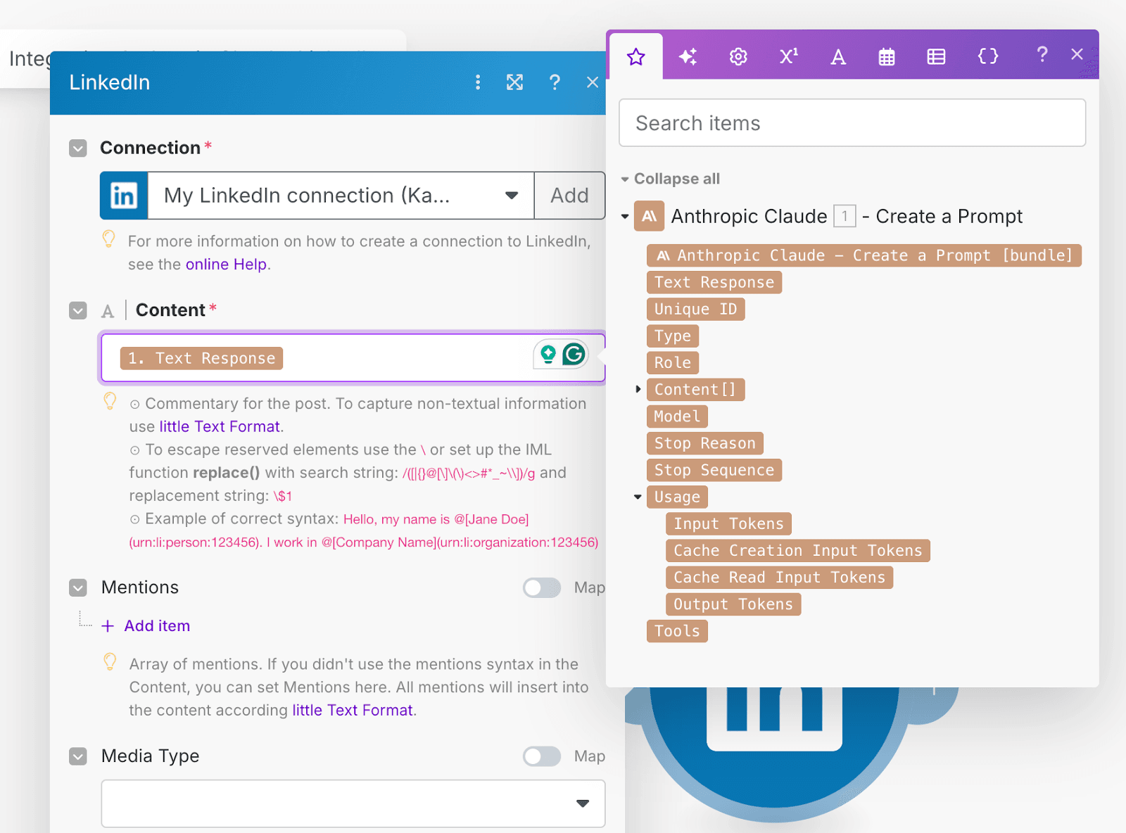Open the array functions table tab
The width and height of the screenshot is (1126, 833).
pos(936,56)
